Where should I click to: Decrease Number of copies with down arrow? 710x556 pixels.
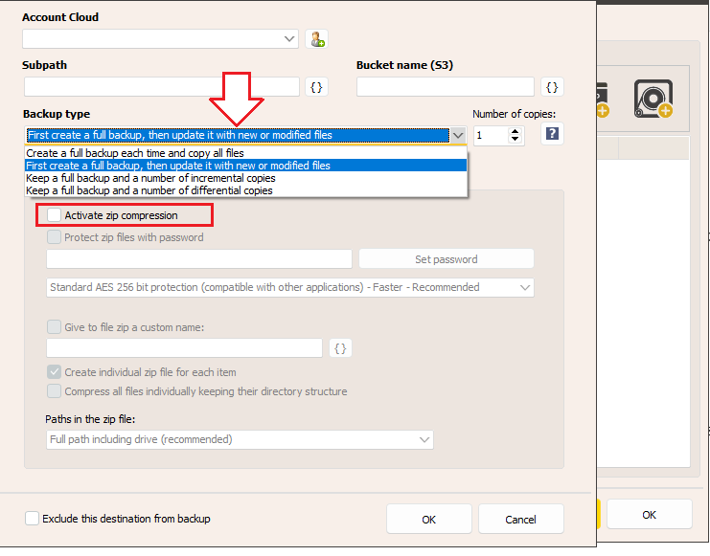click(515, 139)
